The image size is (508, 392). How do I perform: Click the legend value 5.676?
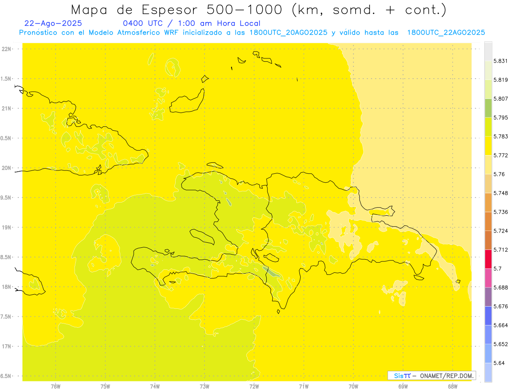pos(500,306)
